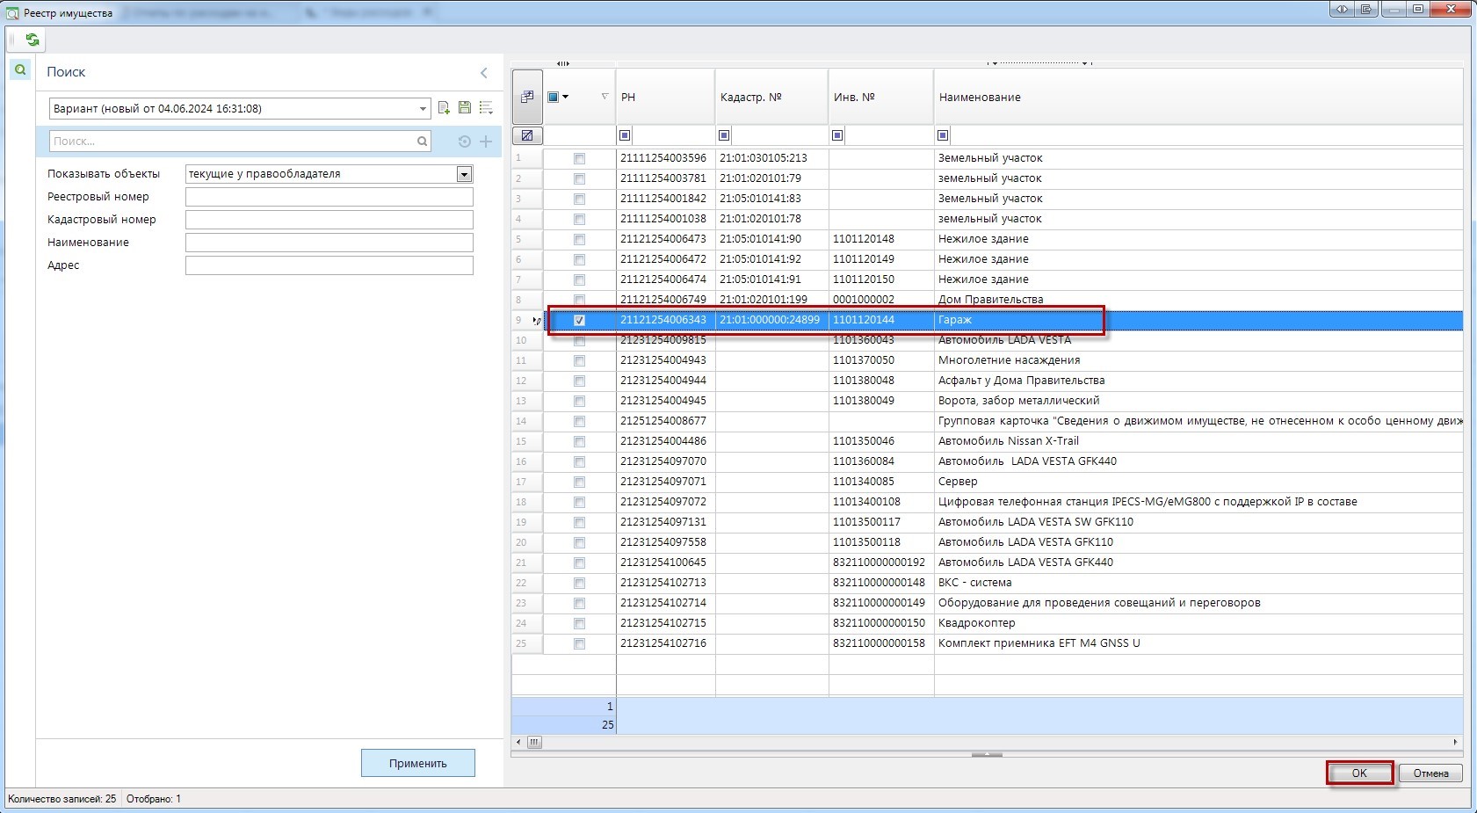Check the row 5 checkbox for Нежилое здание 1101120148

(x=579, y=239)
